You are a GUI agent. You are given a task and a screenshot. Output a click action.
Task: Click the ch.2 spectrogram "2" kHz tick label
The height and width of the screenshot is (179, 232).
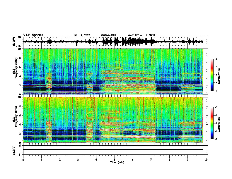click(20, 134)
